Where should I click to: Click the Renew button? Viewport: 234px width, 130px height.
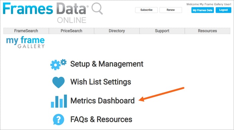(x=170, y=10)
